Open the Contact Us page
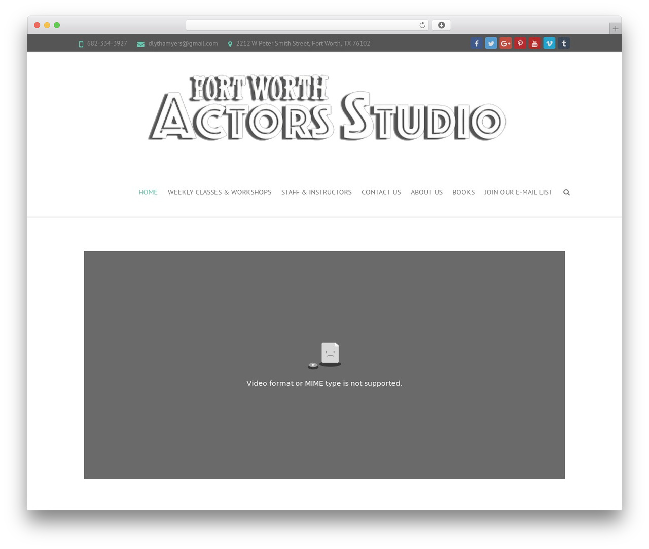Viewport: 649px width, 549px height. tap(381, 192)
